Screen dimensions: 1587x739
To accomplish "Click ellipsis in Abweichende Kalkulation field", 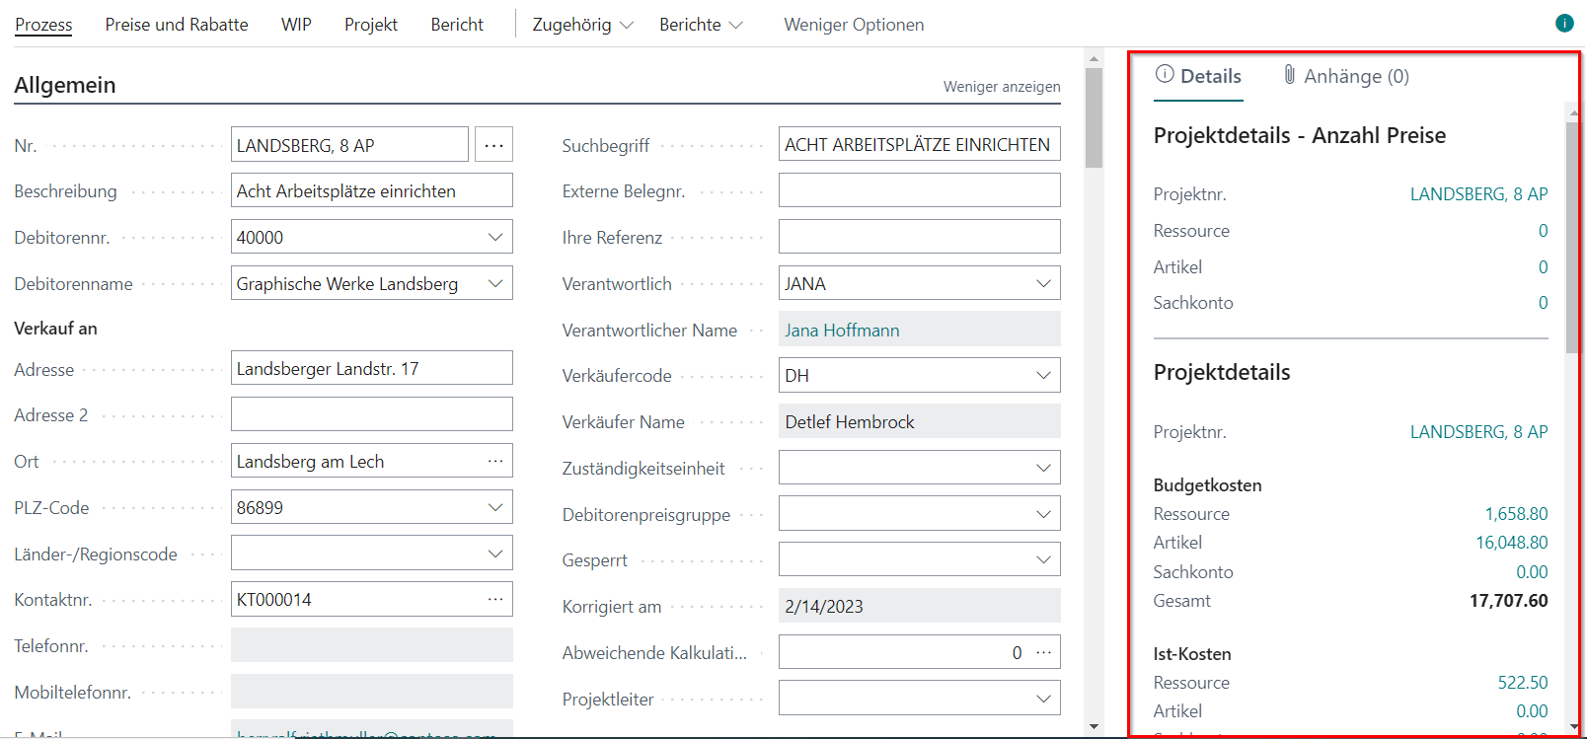I will click(1043, 652).
